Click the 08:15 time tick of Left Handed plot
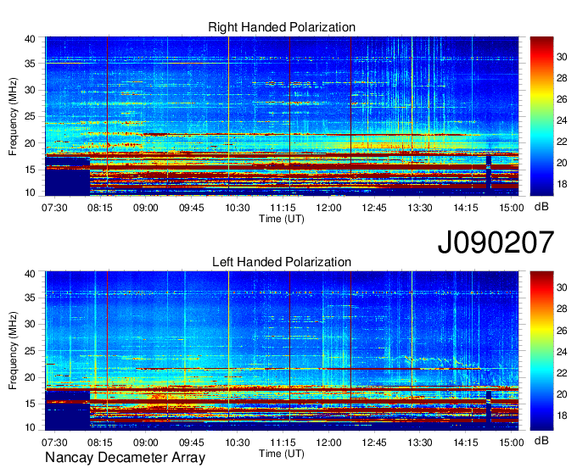This screenshot has height=468, width=577. [100, 443]
